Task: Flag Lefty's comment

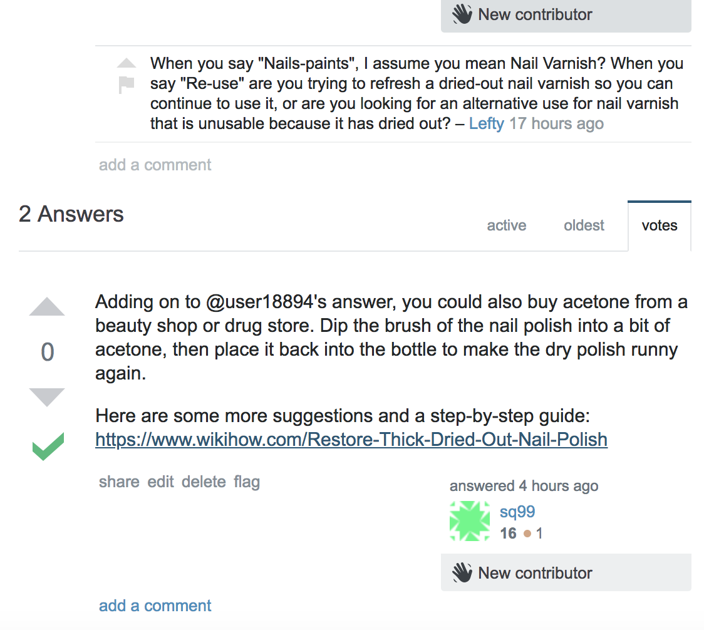Action: pos(126,85)
